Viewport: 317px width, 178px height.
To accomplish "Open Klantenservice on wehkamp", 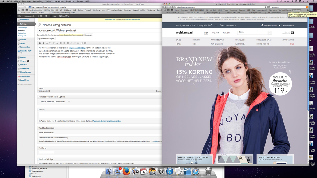I will point(288,25).
